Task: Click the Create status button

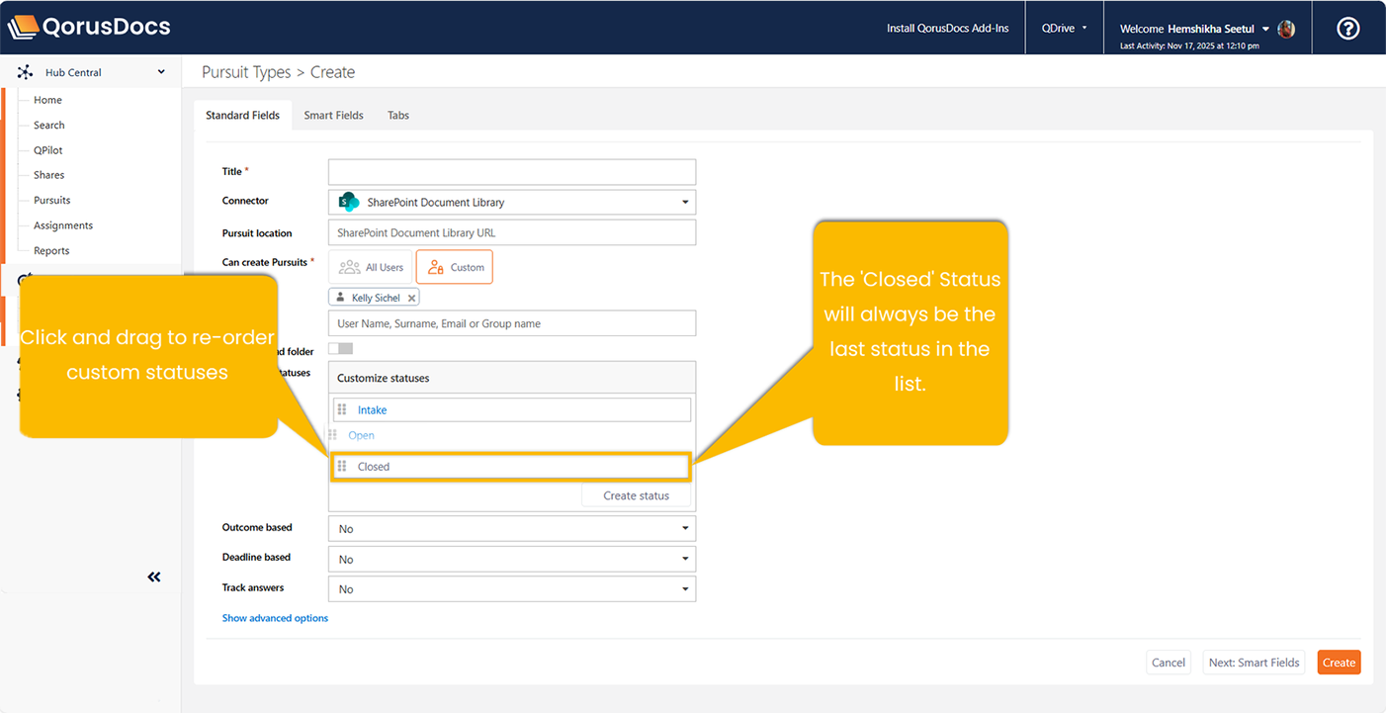Action: click(636, 495)
